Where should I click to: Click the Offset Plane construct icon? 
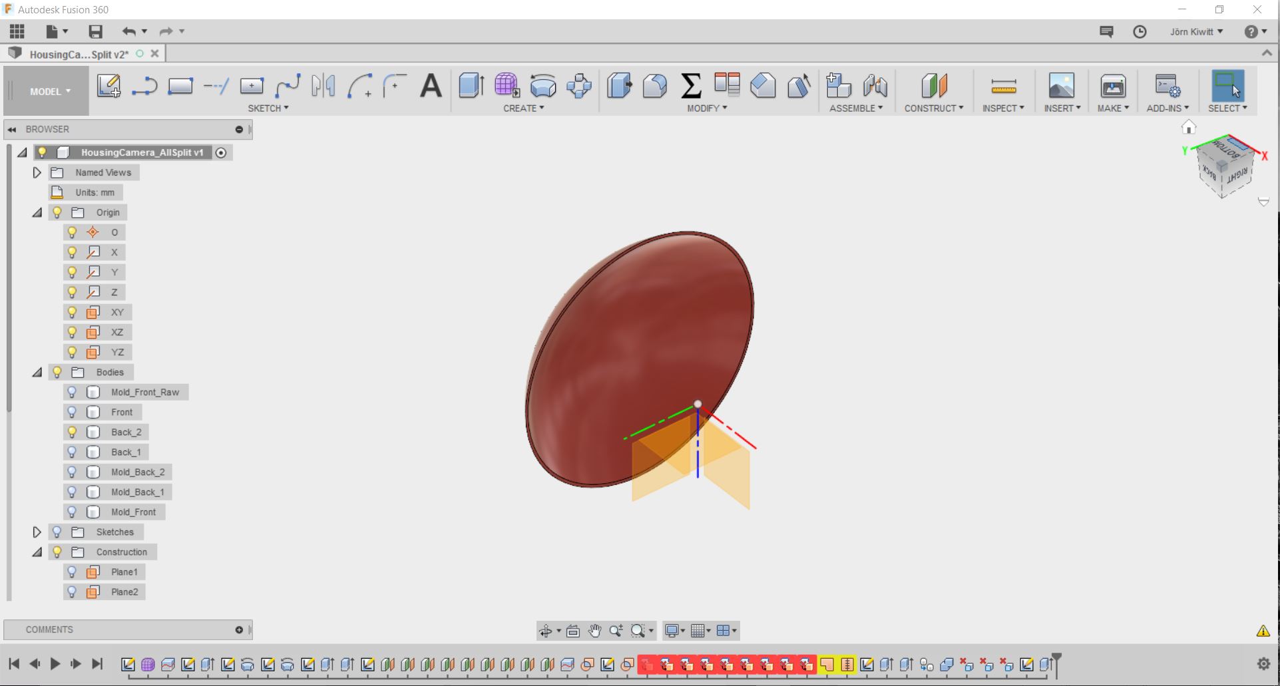tap(934, 86)
